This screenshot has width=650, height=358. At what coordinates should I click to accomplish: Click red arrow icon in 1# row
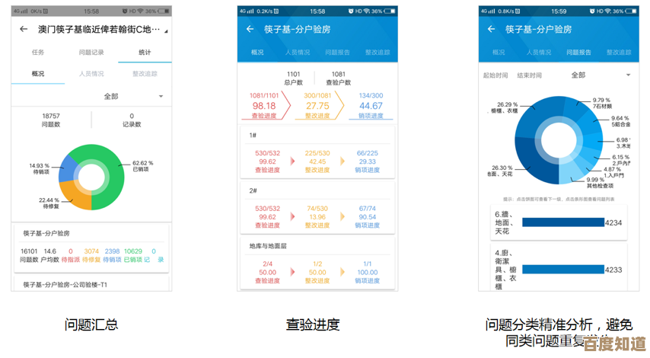pos(292,161)
